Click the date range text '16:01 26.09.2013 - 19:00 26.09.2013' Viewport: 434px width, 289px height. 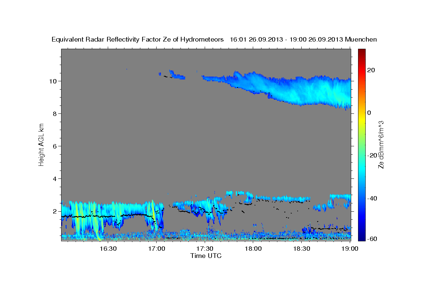[x=286, y=39]
